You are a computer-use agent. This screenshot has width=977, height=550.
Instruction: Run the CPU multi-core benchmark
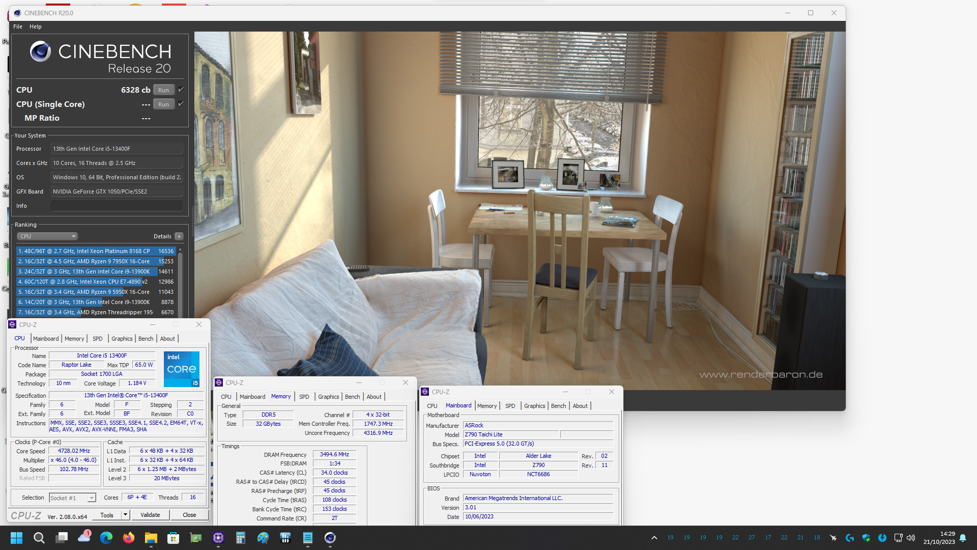[x=163, y=90]
